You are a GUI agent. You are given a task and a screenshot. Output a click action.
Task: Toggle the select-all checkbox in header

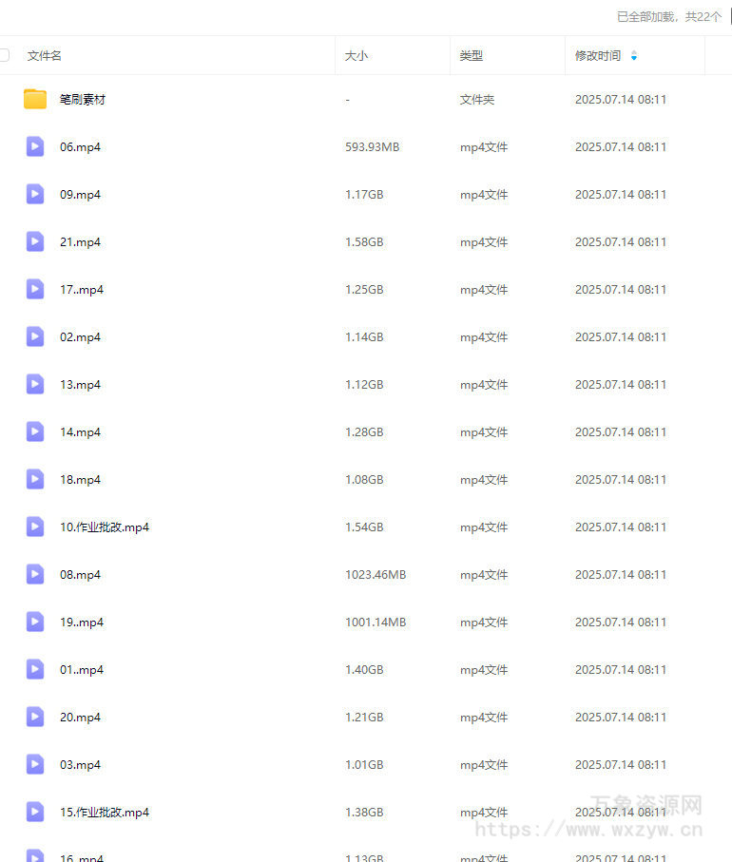click(x=4, y=55)
